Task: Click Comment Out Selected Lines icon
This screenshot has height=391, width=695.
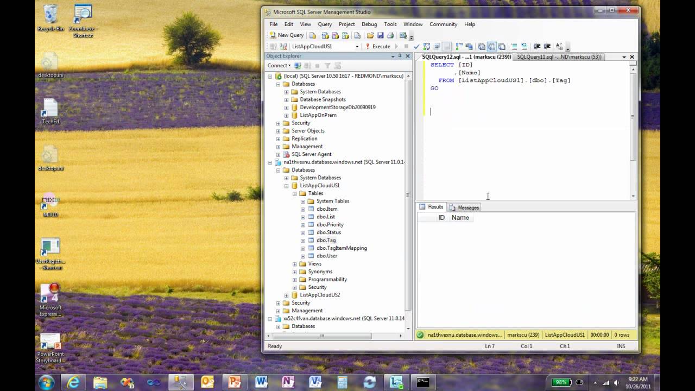Action: pos(514,47)
